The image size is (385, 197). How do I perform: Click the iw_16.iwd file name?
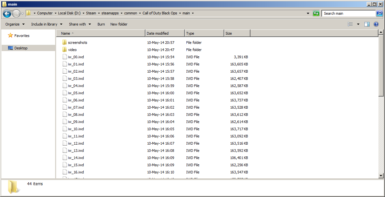point(76,172)
